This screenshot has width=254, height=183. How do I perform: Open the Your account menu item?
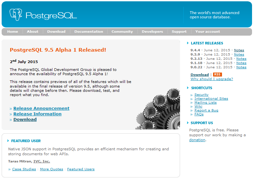coord(208,31)
